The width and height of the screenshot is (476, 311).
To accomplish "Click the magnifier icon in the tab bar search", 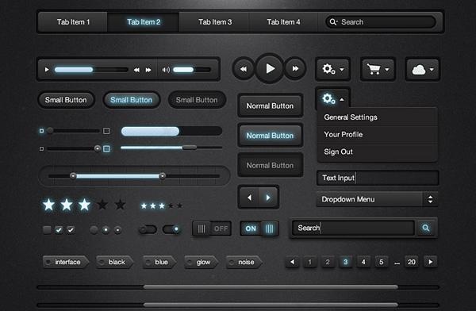I will click(333, 22).
